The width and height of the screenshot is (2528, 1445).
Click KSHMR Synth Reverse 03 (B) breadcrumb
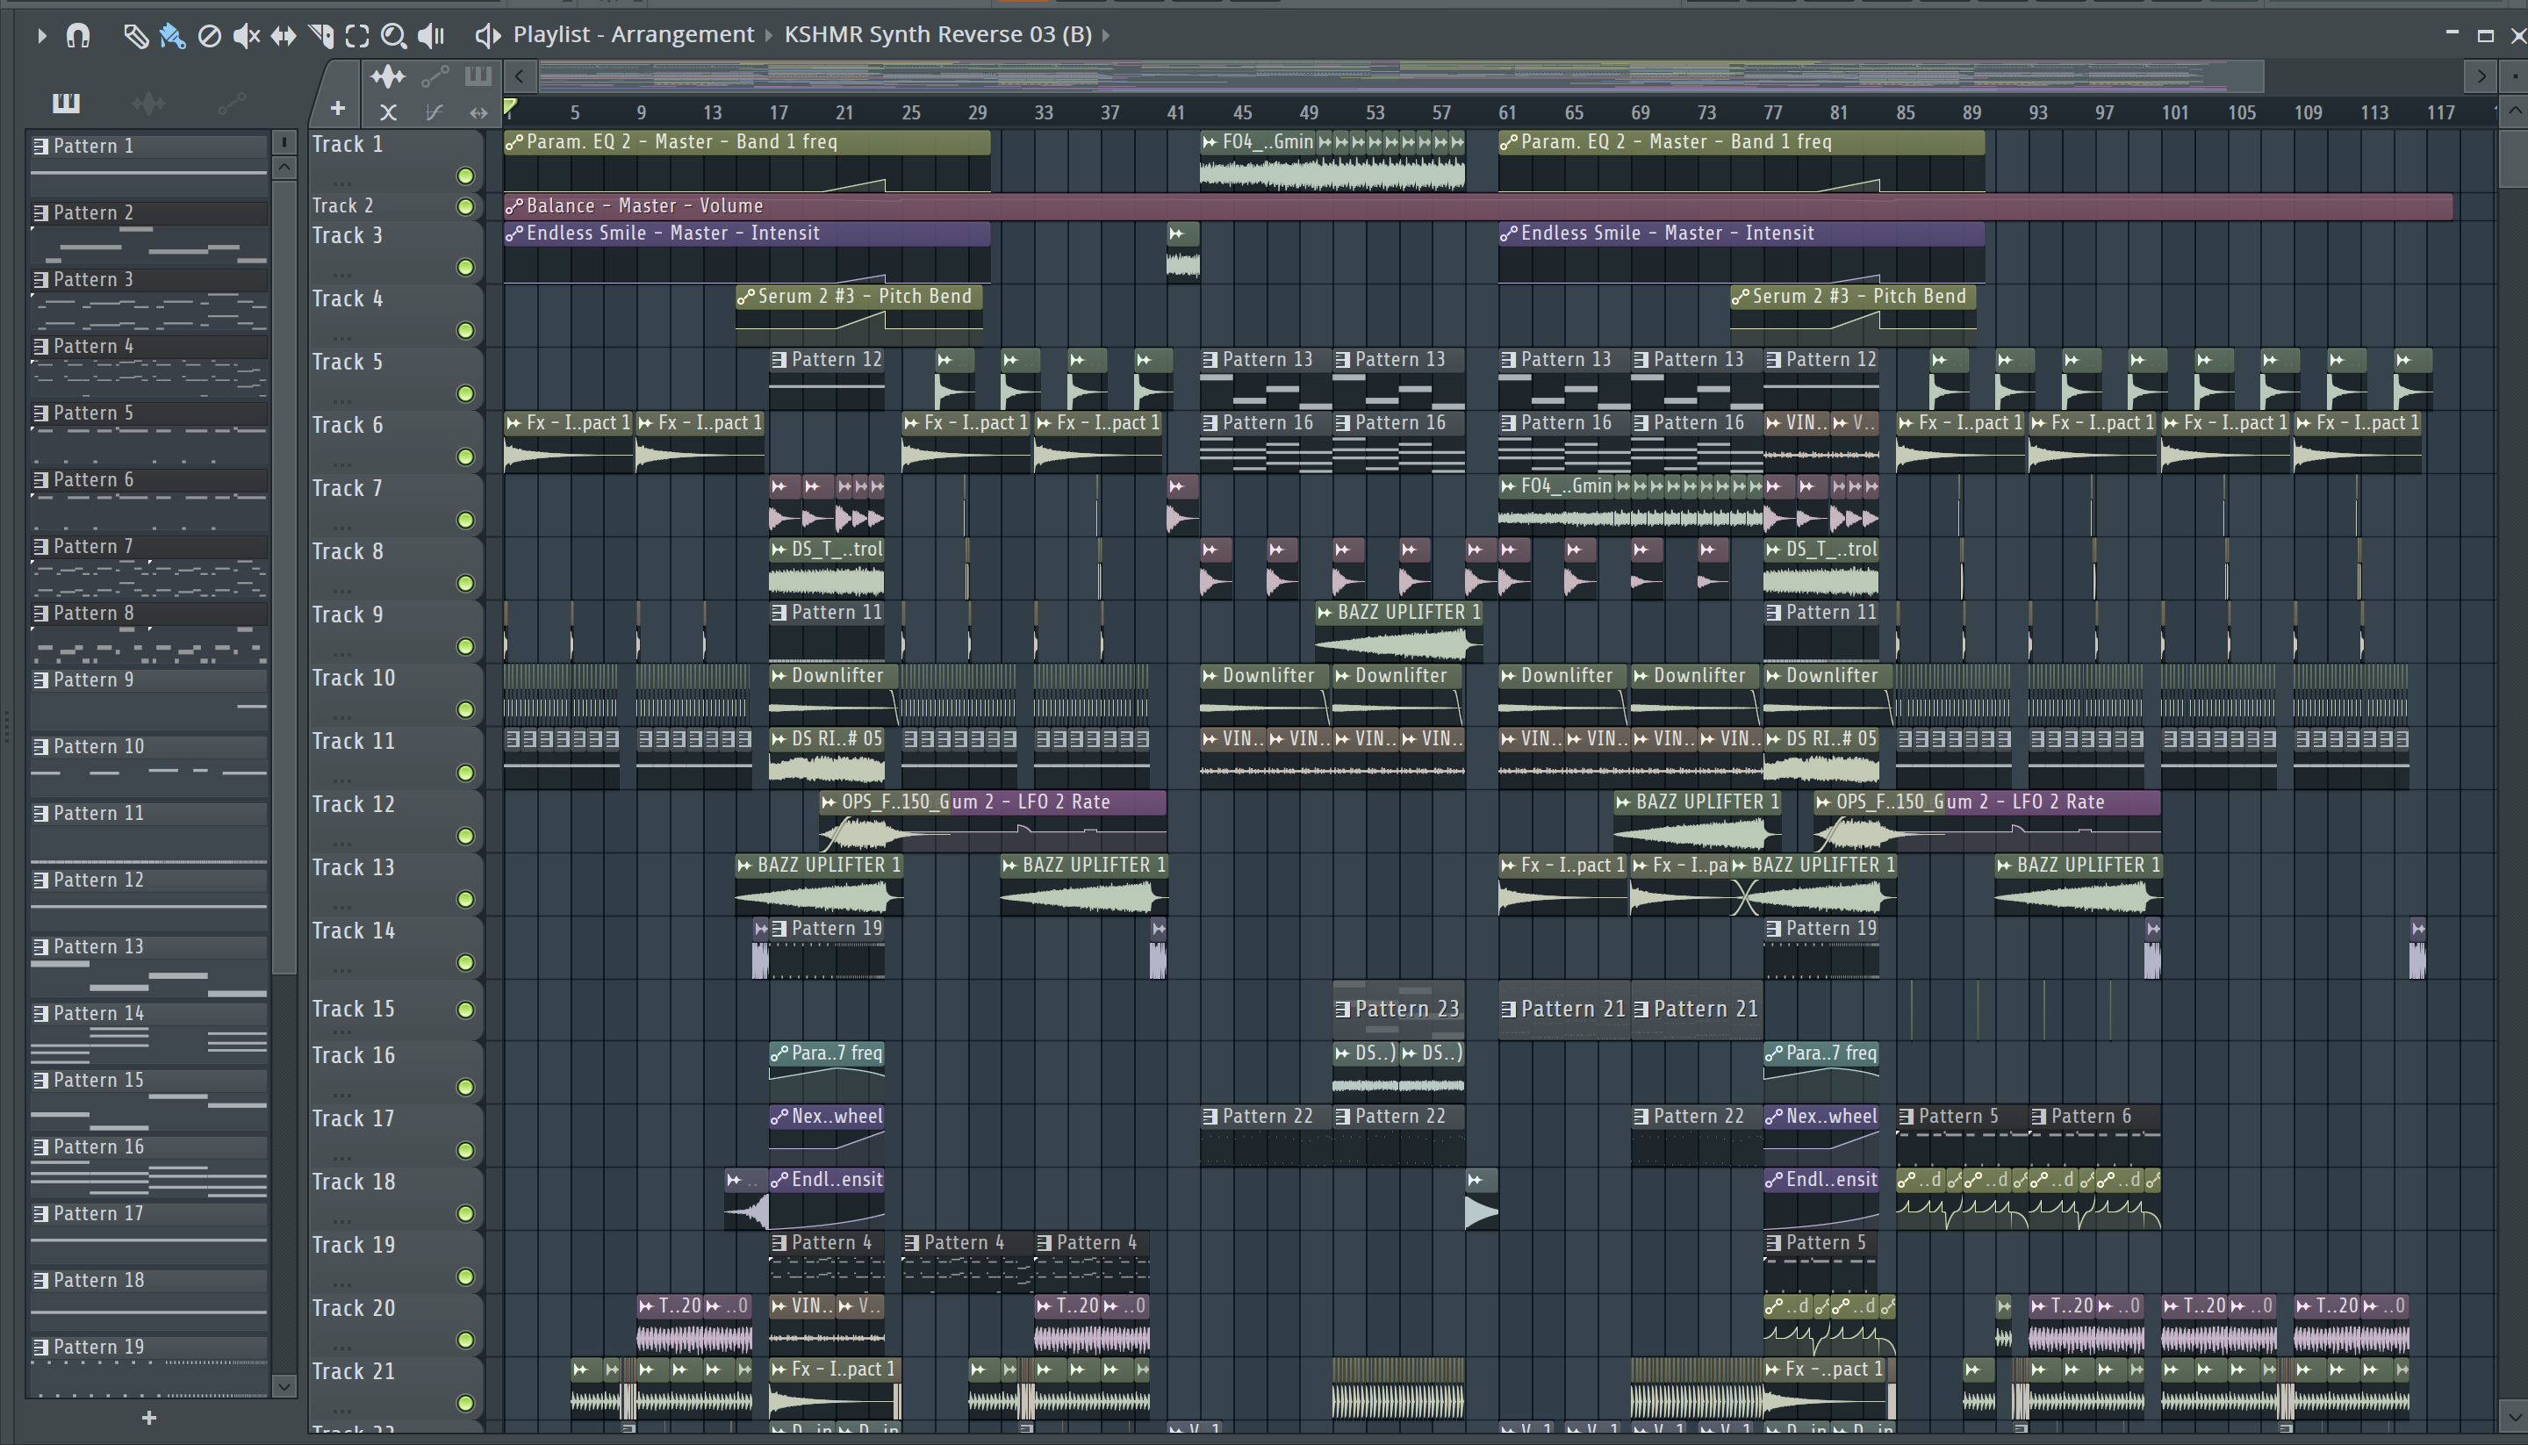click(937, 35)
